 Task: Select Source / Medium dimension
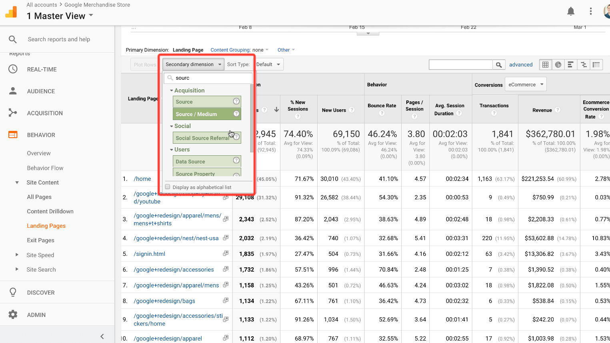click(207, 114)
